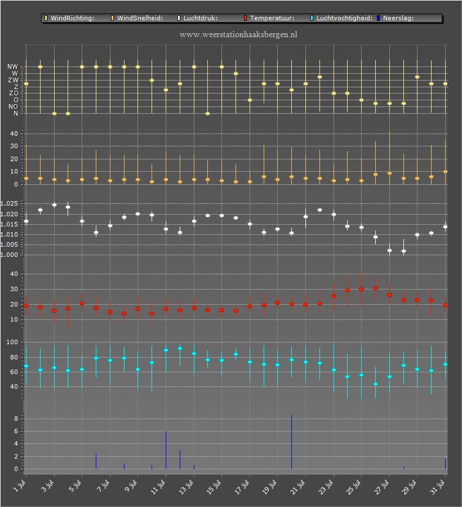The height and width of the screenshot is (507, 462).
Task: Click the '29 jul' date axis label
Action: (409, 487)
